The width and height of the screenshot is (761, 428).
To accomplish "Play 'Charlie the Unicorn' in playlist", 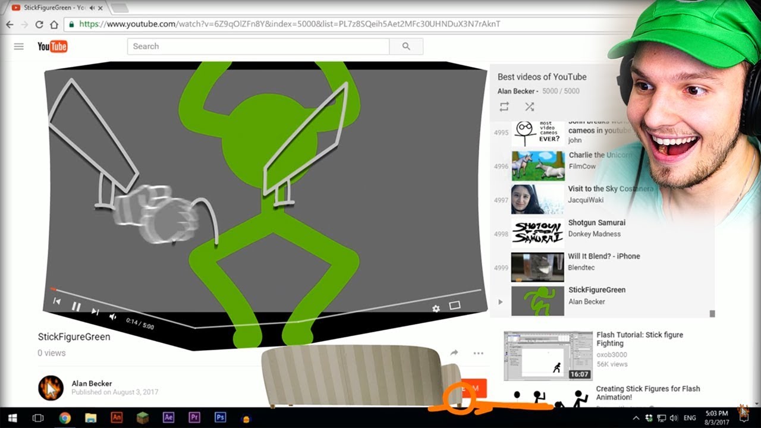I will point(600,160).
